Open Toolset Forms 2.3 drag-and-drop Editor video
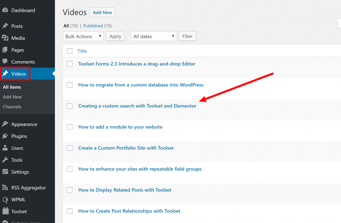The height and width of the screenshot is (223, 341). 137,64
